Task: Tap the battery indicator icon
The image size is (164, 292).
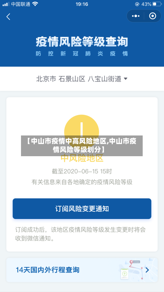Action: pyautogui.click(x=157, y=4)
